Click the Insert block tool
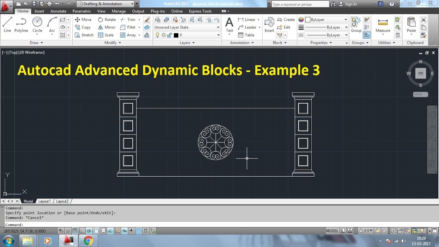The width and height of the screenshot is (439, 247). click(269, 25)
